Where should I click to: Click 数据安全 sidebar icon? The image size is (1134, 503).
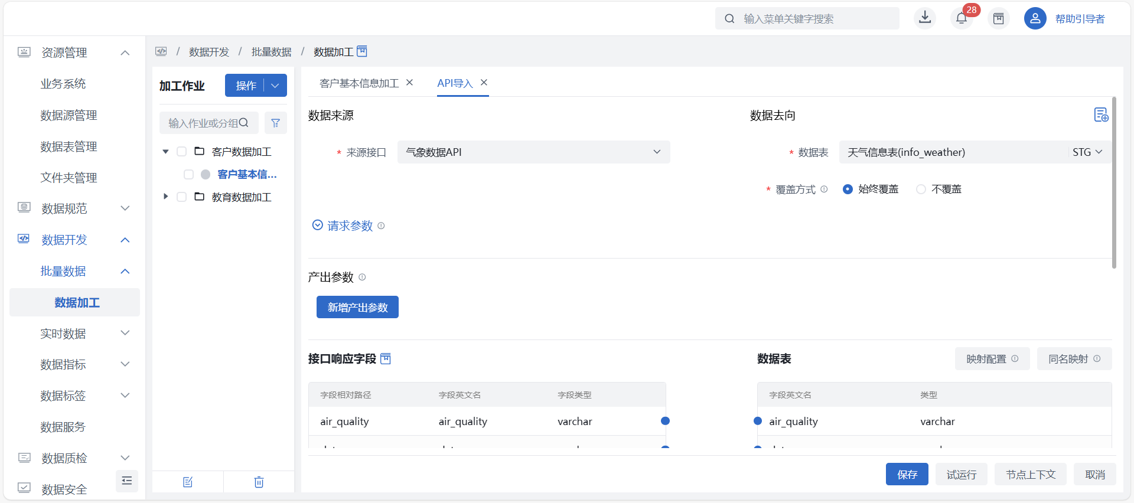(x=24, y=488)
